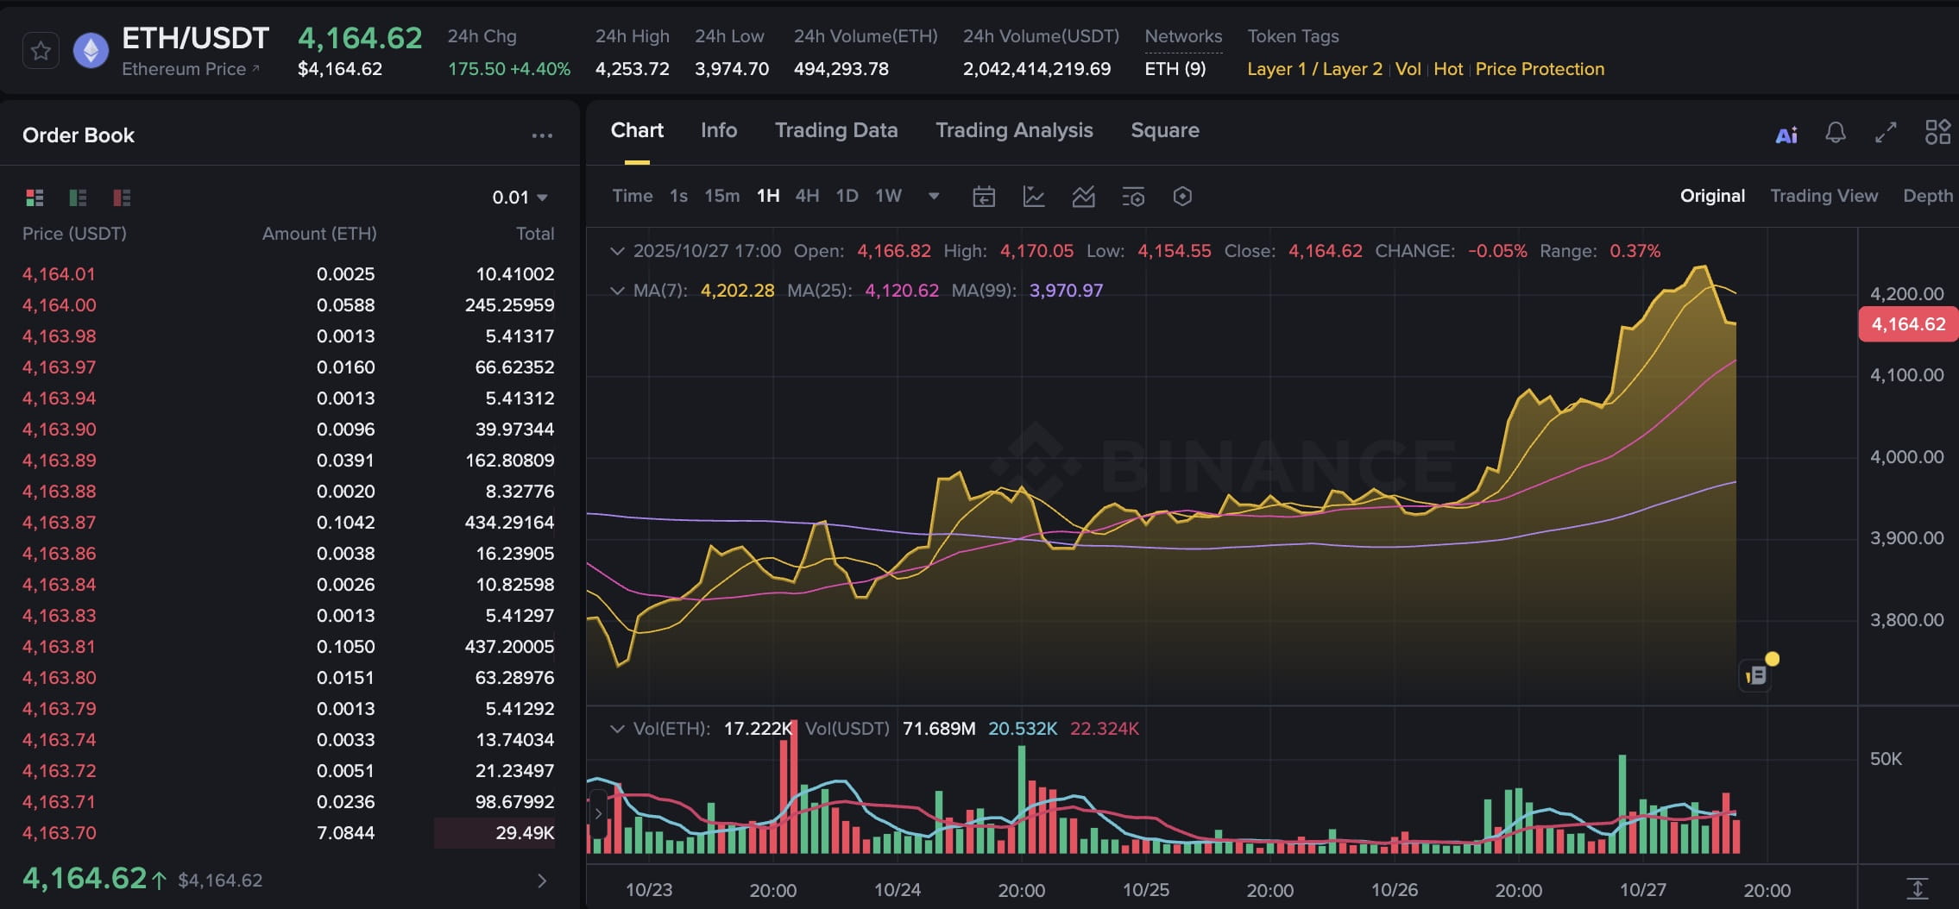Click the calendar date-range icon on chart toolbar
The image size is (1959, 909).
(x=984, y=197)
